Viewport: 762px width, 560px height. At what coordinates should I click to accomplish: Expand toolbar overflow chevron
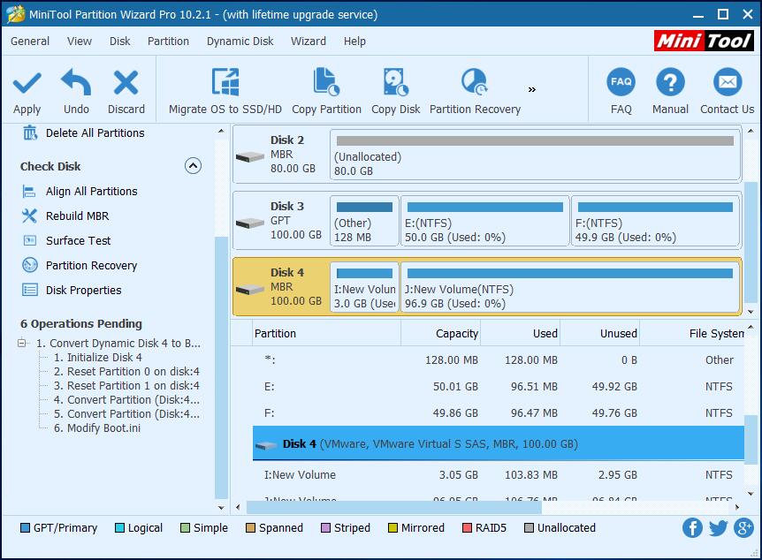point(532,89)
